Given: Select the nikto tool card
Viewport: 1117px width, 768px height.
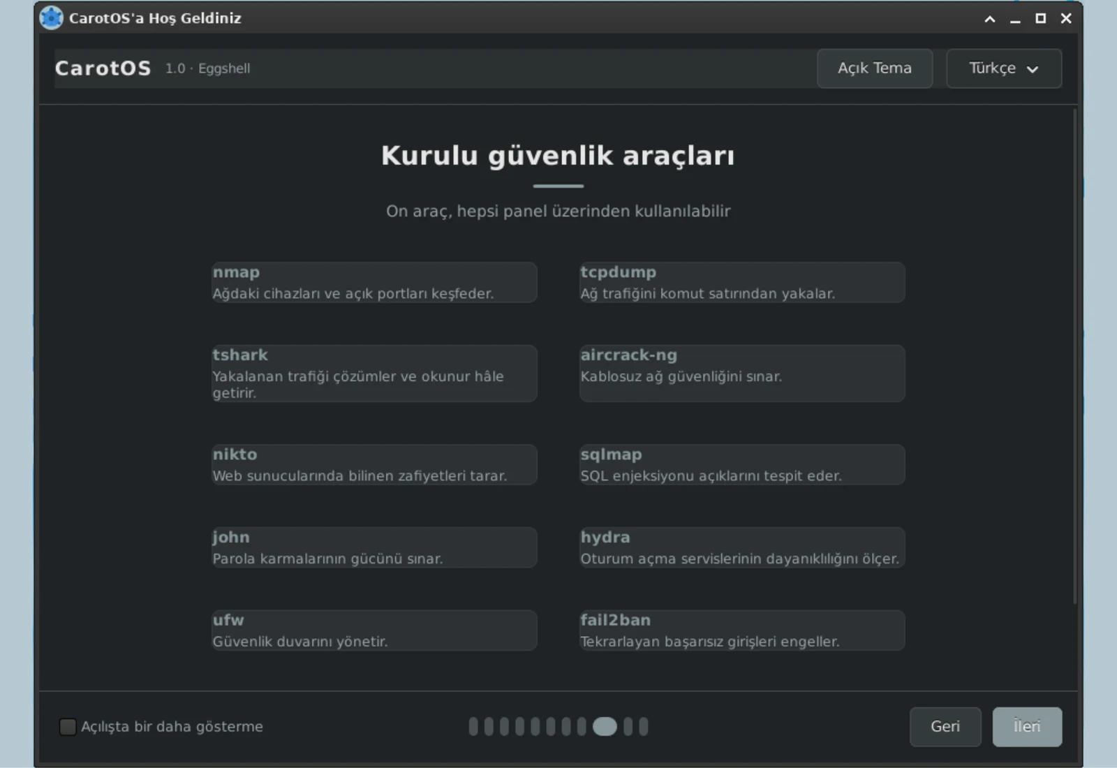Looking at the screenshot, I should (x=374, y=465).
